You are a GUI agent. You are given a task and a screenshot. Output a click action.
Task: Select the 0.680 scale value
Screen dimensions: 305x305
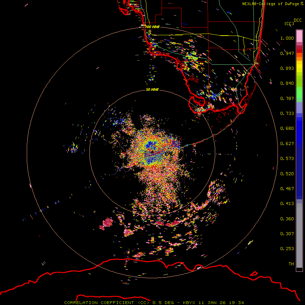tap(287, 128)
